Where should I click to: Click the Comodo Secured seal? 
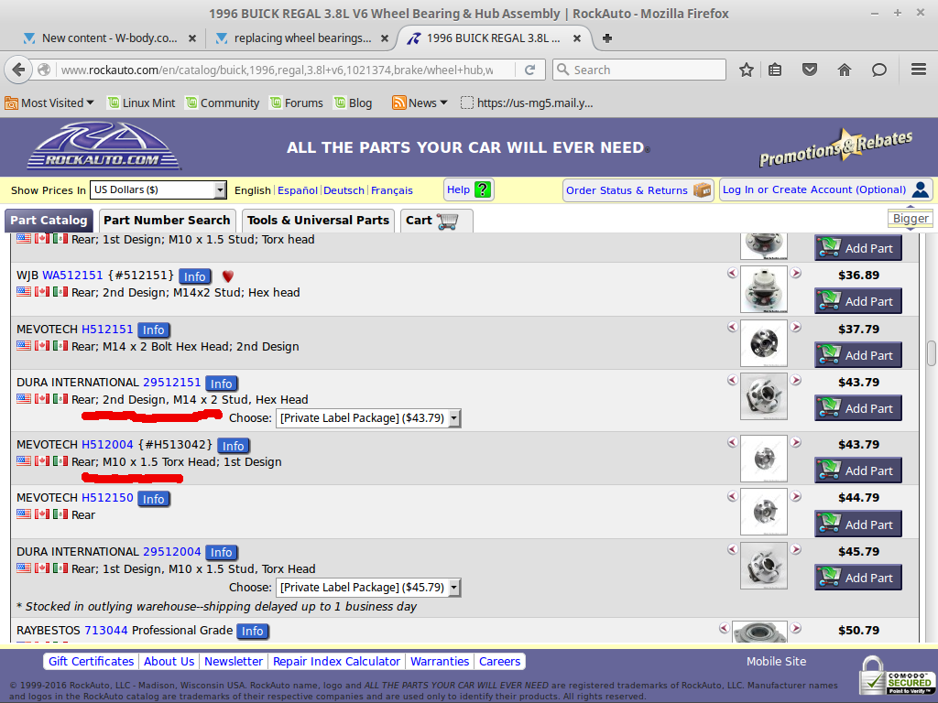896,676
